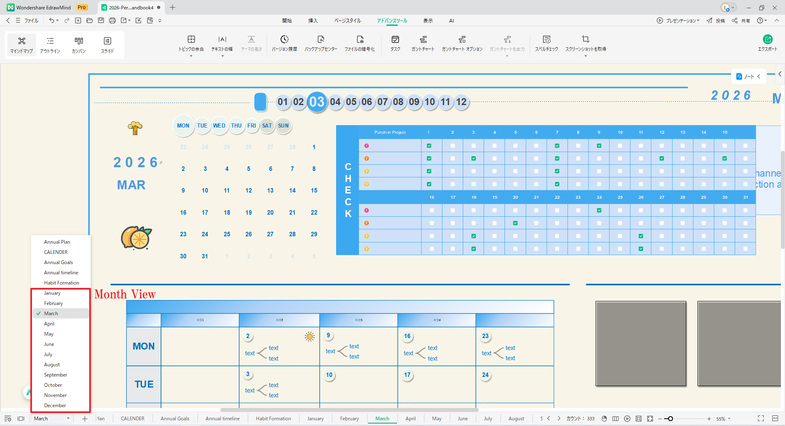Screen dimensions: 785x426
Task: Switch to Kanban view mode
Action: (x=78, y=44)
